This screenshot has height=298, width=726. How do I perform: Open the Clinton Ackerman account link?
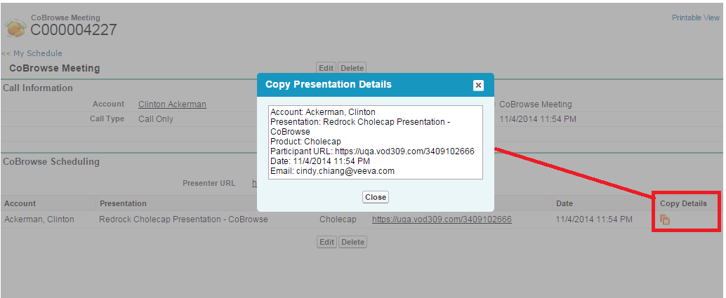(172, 104)
